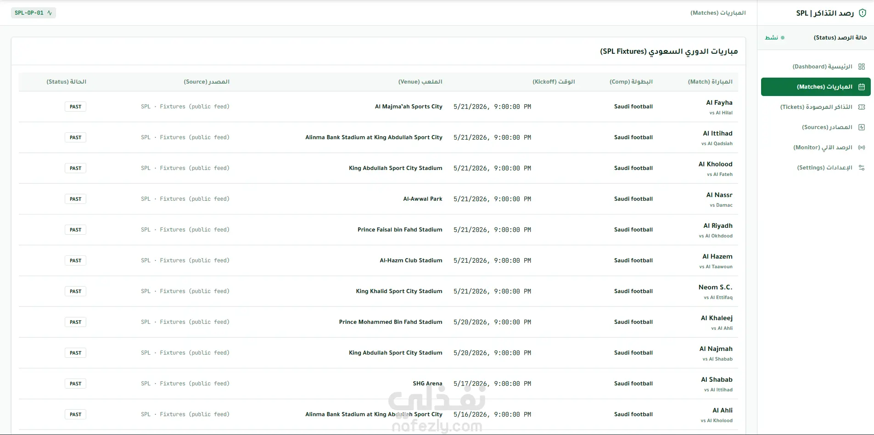Click the Venue column header

tap(420, 82)
